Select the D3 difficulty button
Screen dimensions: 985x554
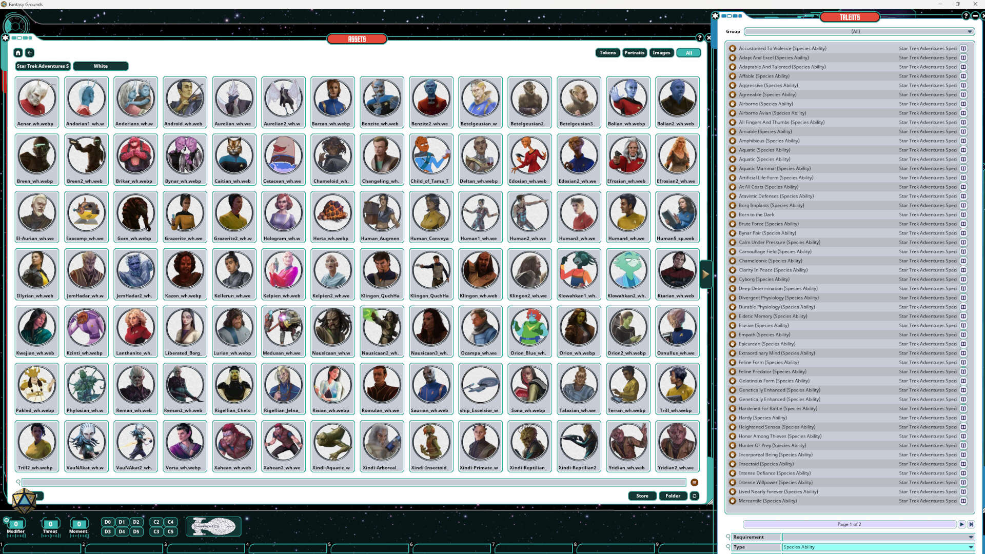[x=108, y=532]
